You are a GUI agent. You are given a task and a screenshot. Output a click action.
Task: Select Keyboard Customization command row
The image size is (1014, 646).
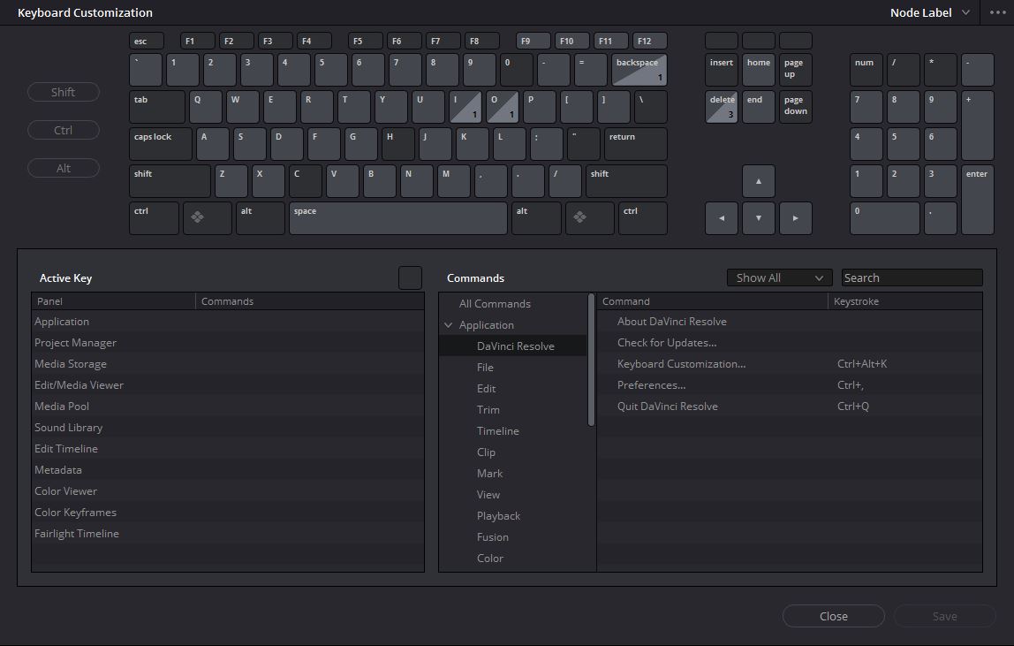790,364
